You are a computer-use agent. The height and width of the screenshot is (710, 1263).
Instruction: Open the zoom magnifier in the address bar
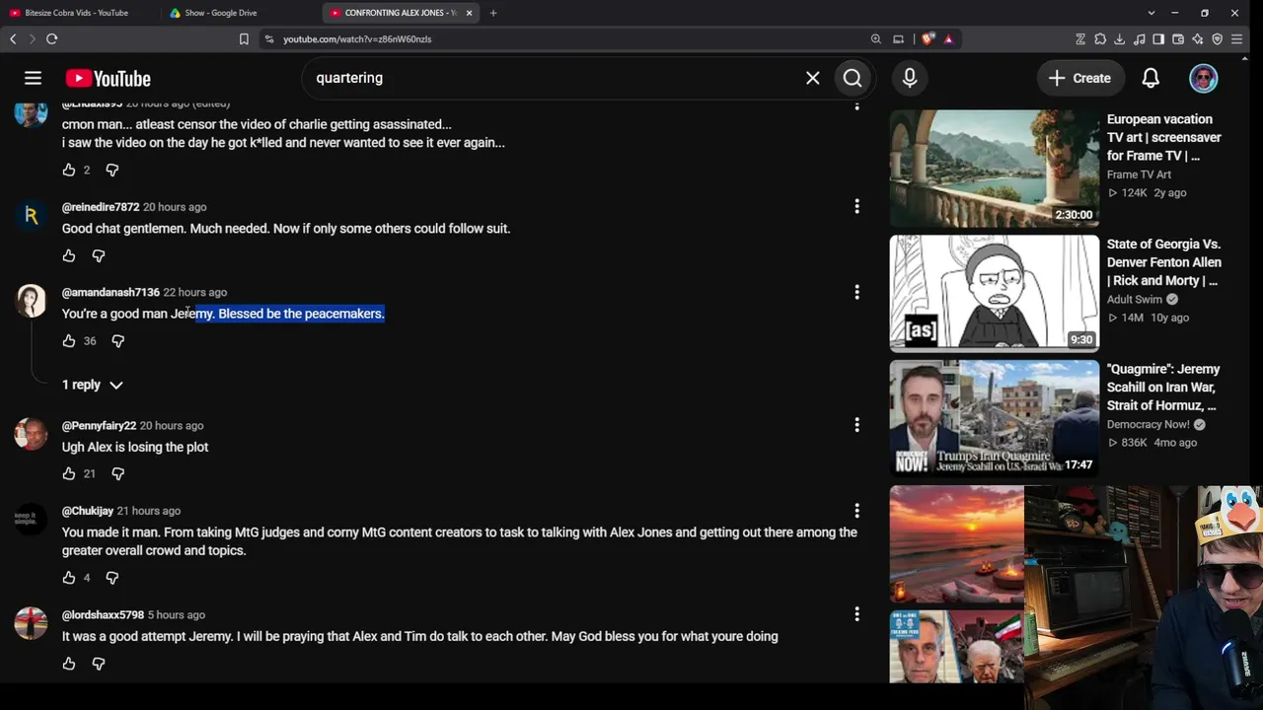click(x=876, y=39)
